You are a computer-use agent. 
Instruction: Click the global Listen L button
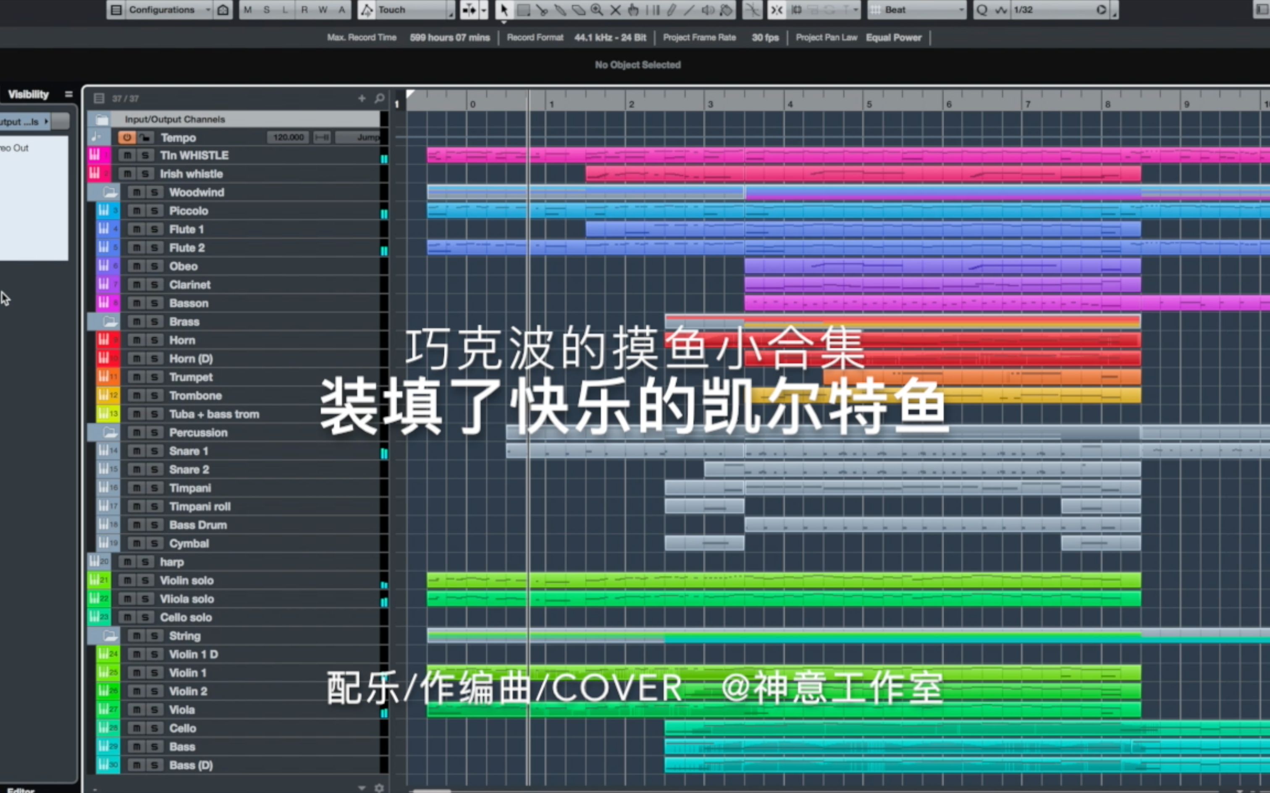pyautogui.click(x=285, y=9)
